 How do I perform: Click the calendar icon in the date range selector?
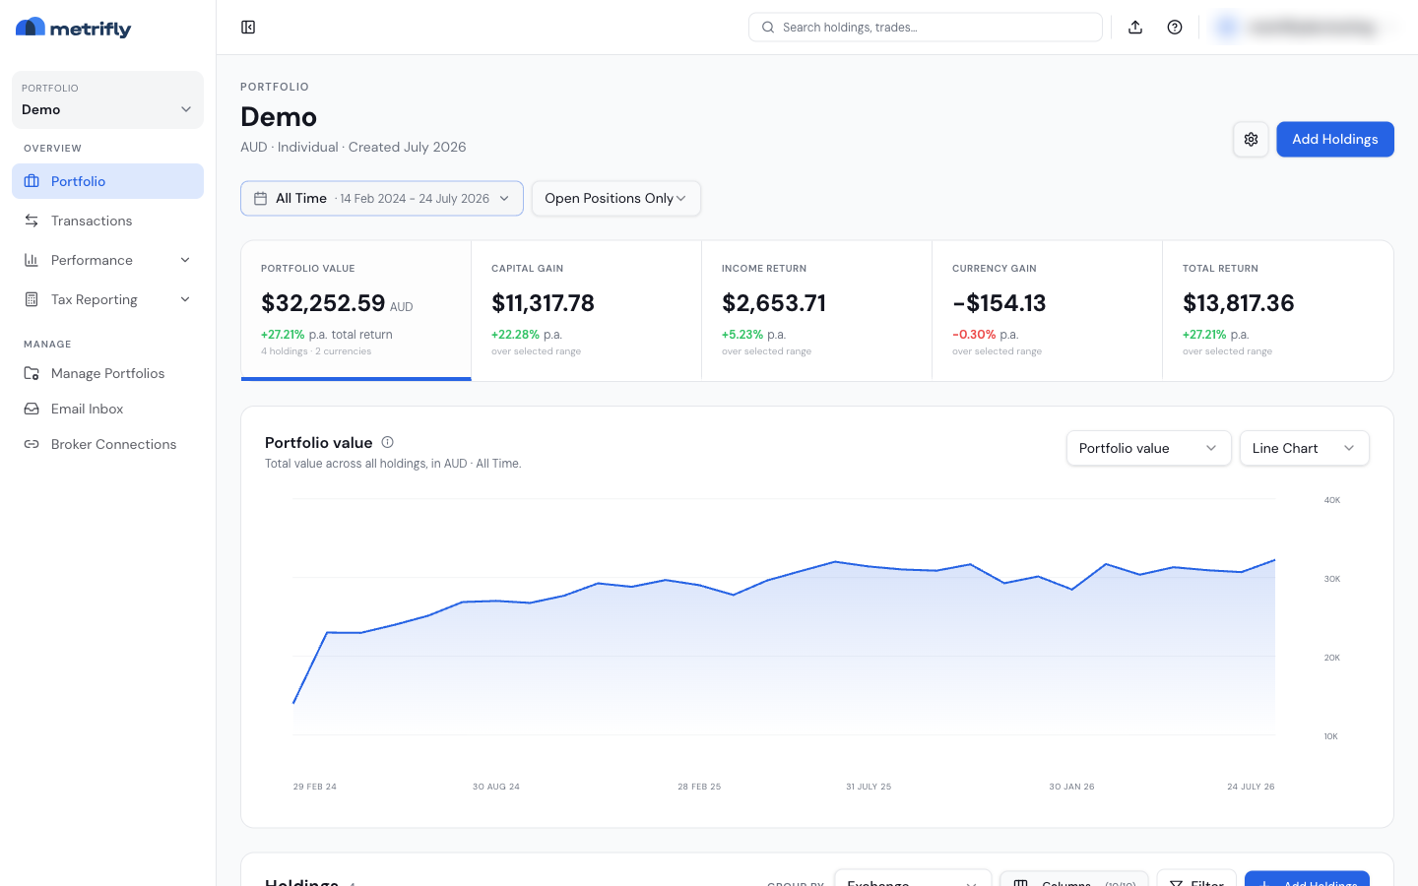[x=261, y=199]
